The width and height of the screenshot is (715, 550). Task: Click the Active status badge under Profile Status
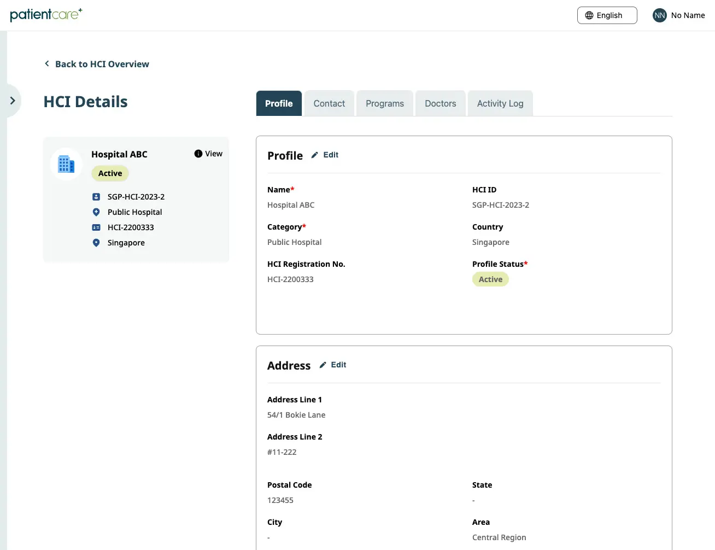pyautogui.click(x=490, y=279)
